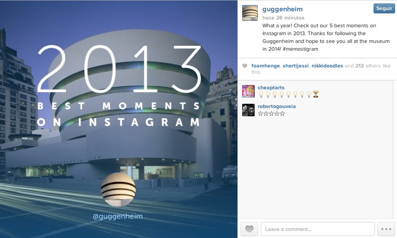
Task: Open nikkidoodles' profile from the likes
Action: tap(327, 66)
